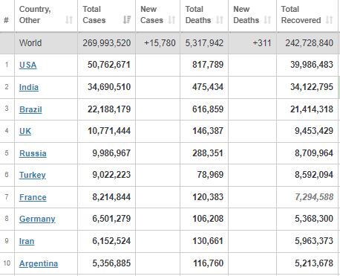The height and width of the screenshot is (276, 340).
Task: Open the USA country link
Action: [x=28, y=65]
